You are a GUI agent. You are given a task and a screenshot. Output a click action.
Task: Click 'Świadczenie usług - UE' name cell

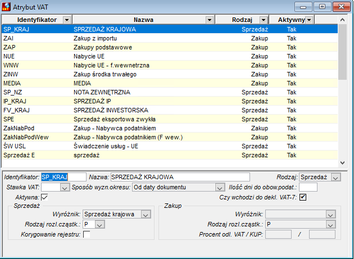106,146
